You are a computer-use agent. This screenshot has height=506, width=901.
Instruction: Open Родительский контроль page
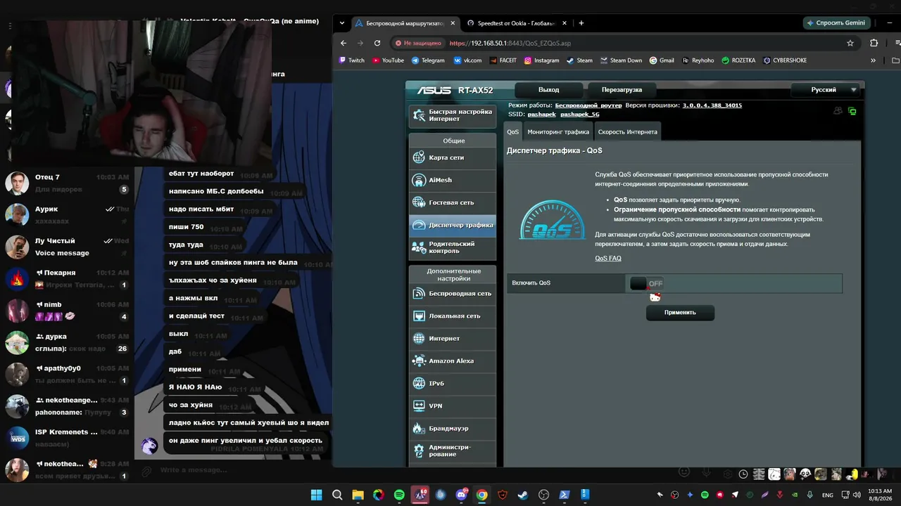452,247
